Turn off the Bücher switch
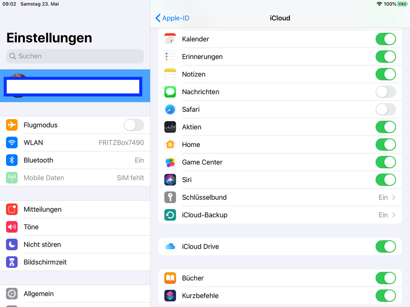The width and height of the screenshot is (410, 307). tap(386, 278)
